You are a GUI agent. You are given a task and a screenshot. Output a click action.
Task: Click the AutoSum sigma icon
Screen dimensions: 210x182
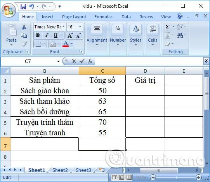click(167, 26)
